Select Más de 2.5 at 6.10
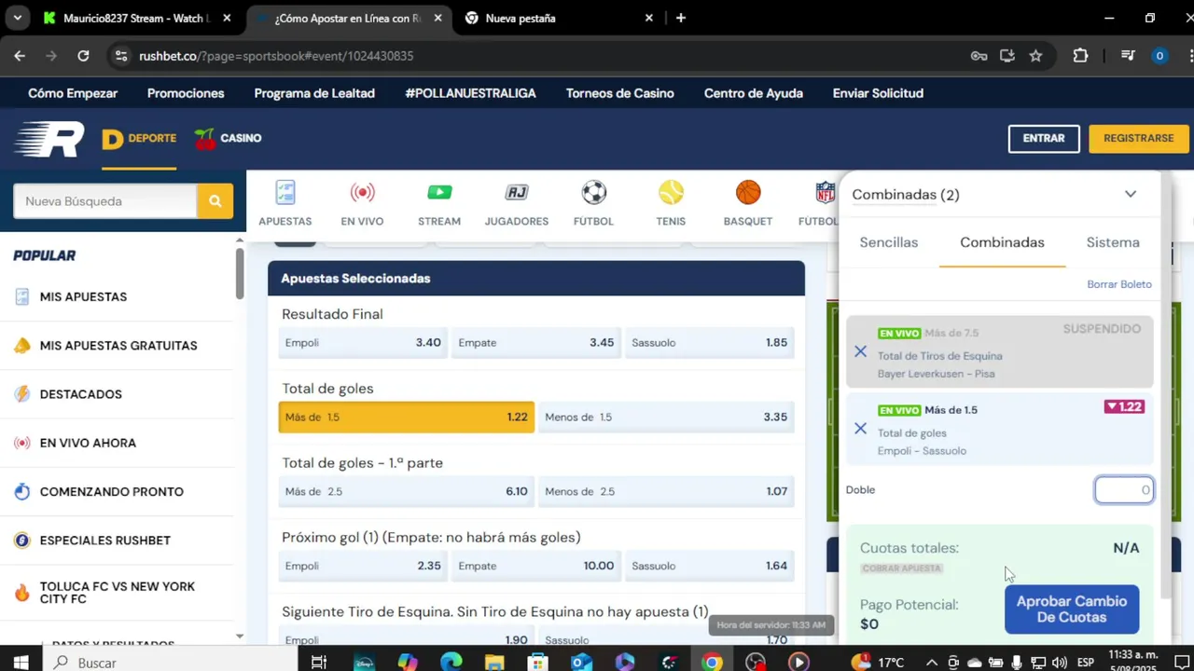 coord(407,491)
